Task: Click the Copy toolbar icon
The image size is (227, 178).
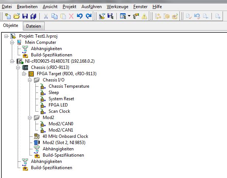Action: pos(55,16)
